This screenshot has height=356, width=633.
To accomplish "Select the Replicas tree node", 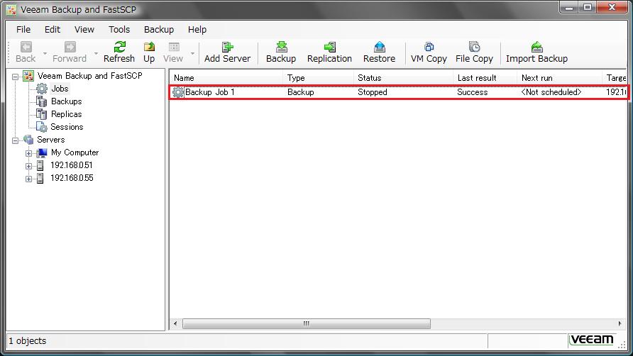I will click(66, 114).
